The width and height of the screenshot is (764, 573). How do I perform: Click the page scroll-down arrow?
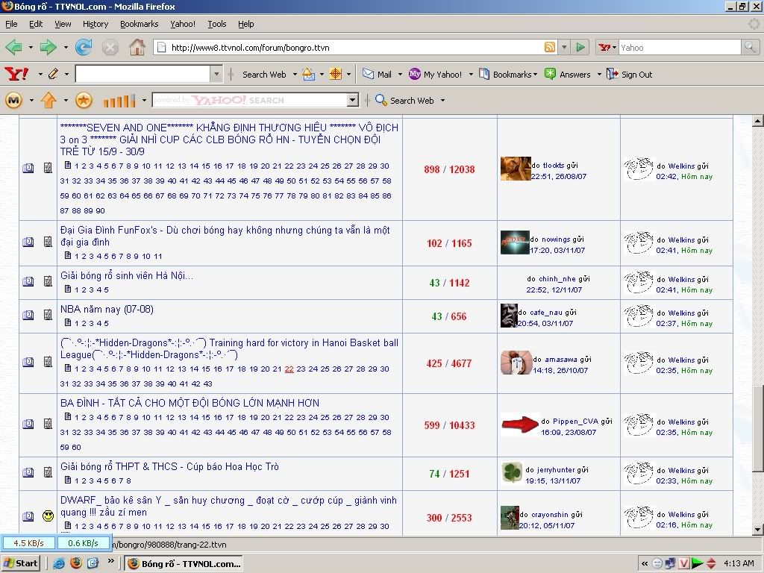tap(757, 530)
